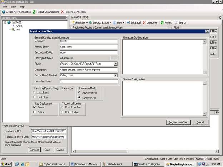223x167 pixels.
Task: Close the Connections panel with its X
Action: [x=67, y=17]
